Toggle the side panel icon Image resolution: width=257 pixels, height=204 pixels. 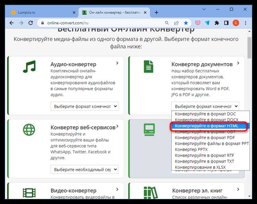coord(227,23)
